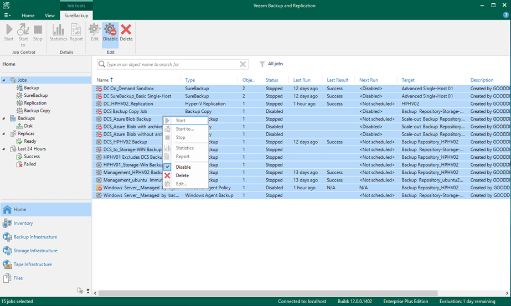
Task: Switch to the View ribbon tab
Action: [50, 15]
